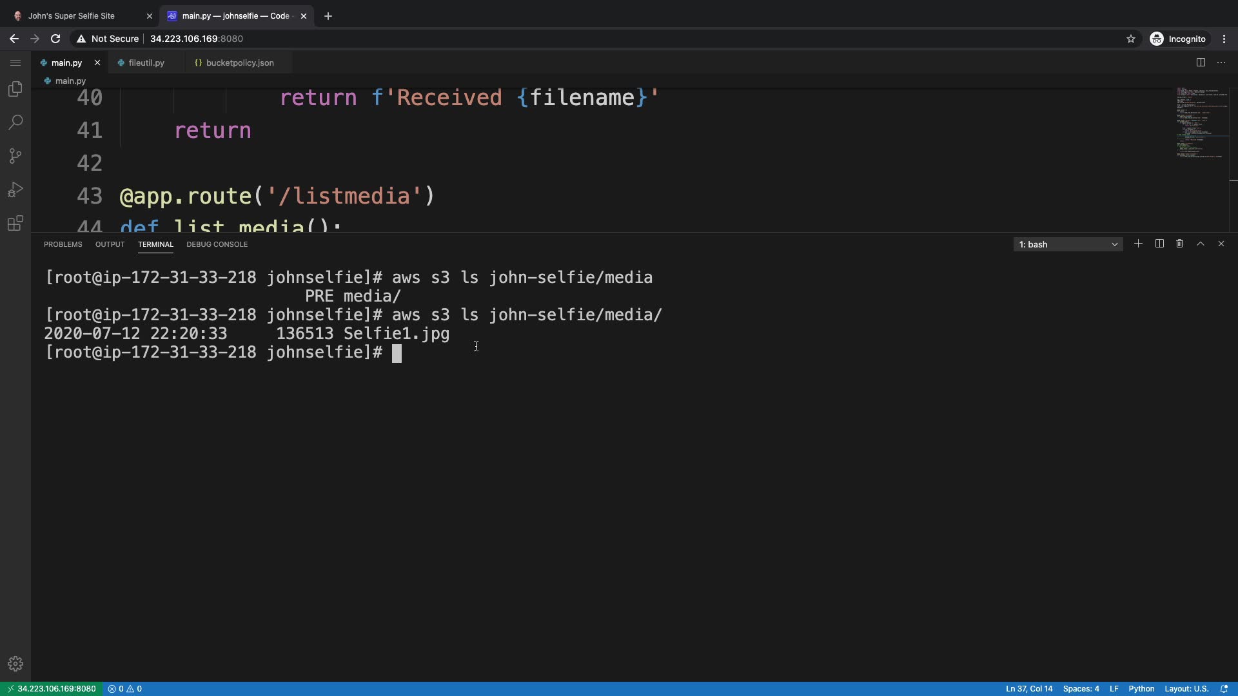This screenshot has height=696, width=1238.
Task: Open the Source Control view
Action: (x=15, y=156)
